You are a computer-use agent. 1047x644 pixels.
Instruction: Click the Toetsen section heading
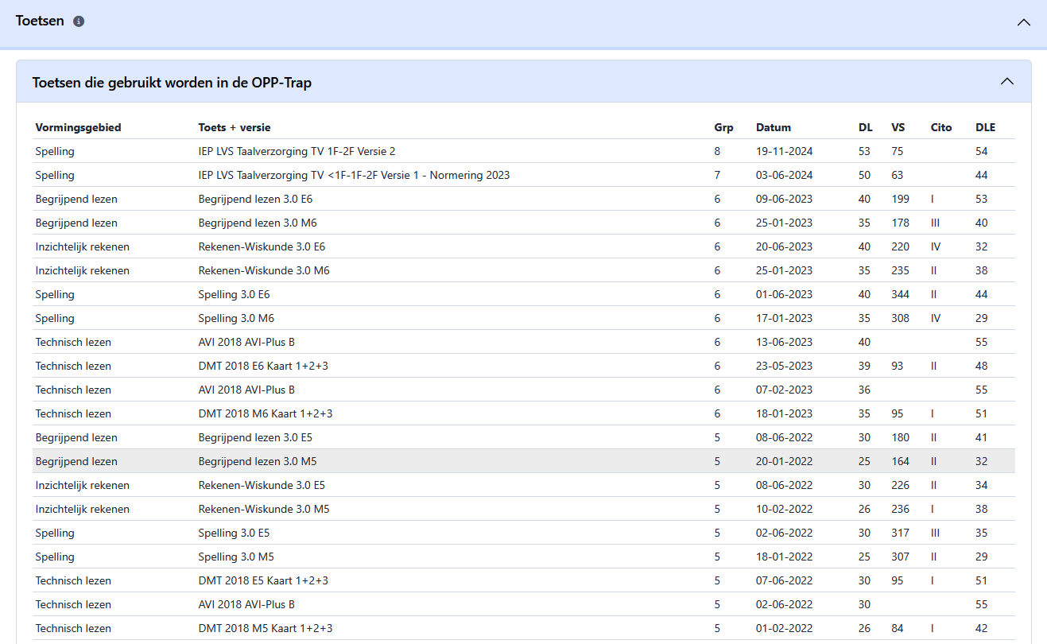coord(40,21)
